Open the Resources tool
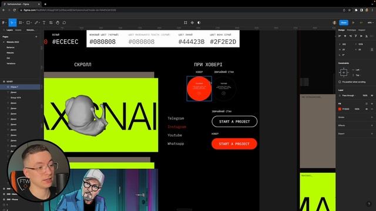 coord(51,22)
